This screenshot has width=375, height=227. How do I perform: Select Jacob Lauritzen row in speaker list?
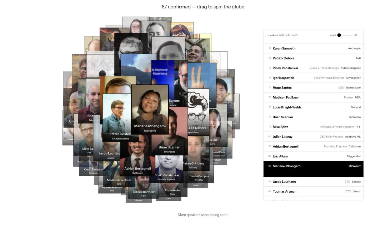pyautogui.click(x=313, y=182)
